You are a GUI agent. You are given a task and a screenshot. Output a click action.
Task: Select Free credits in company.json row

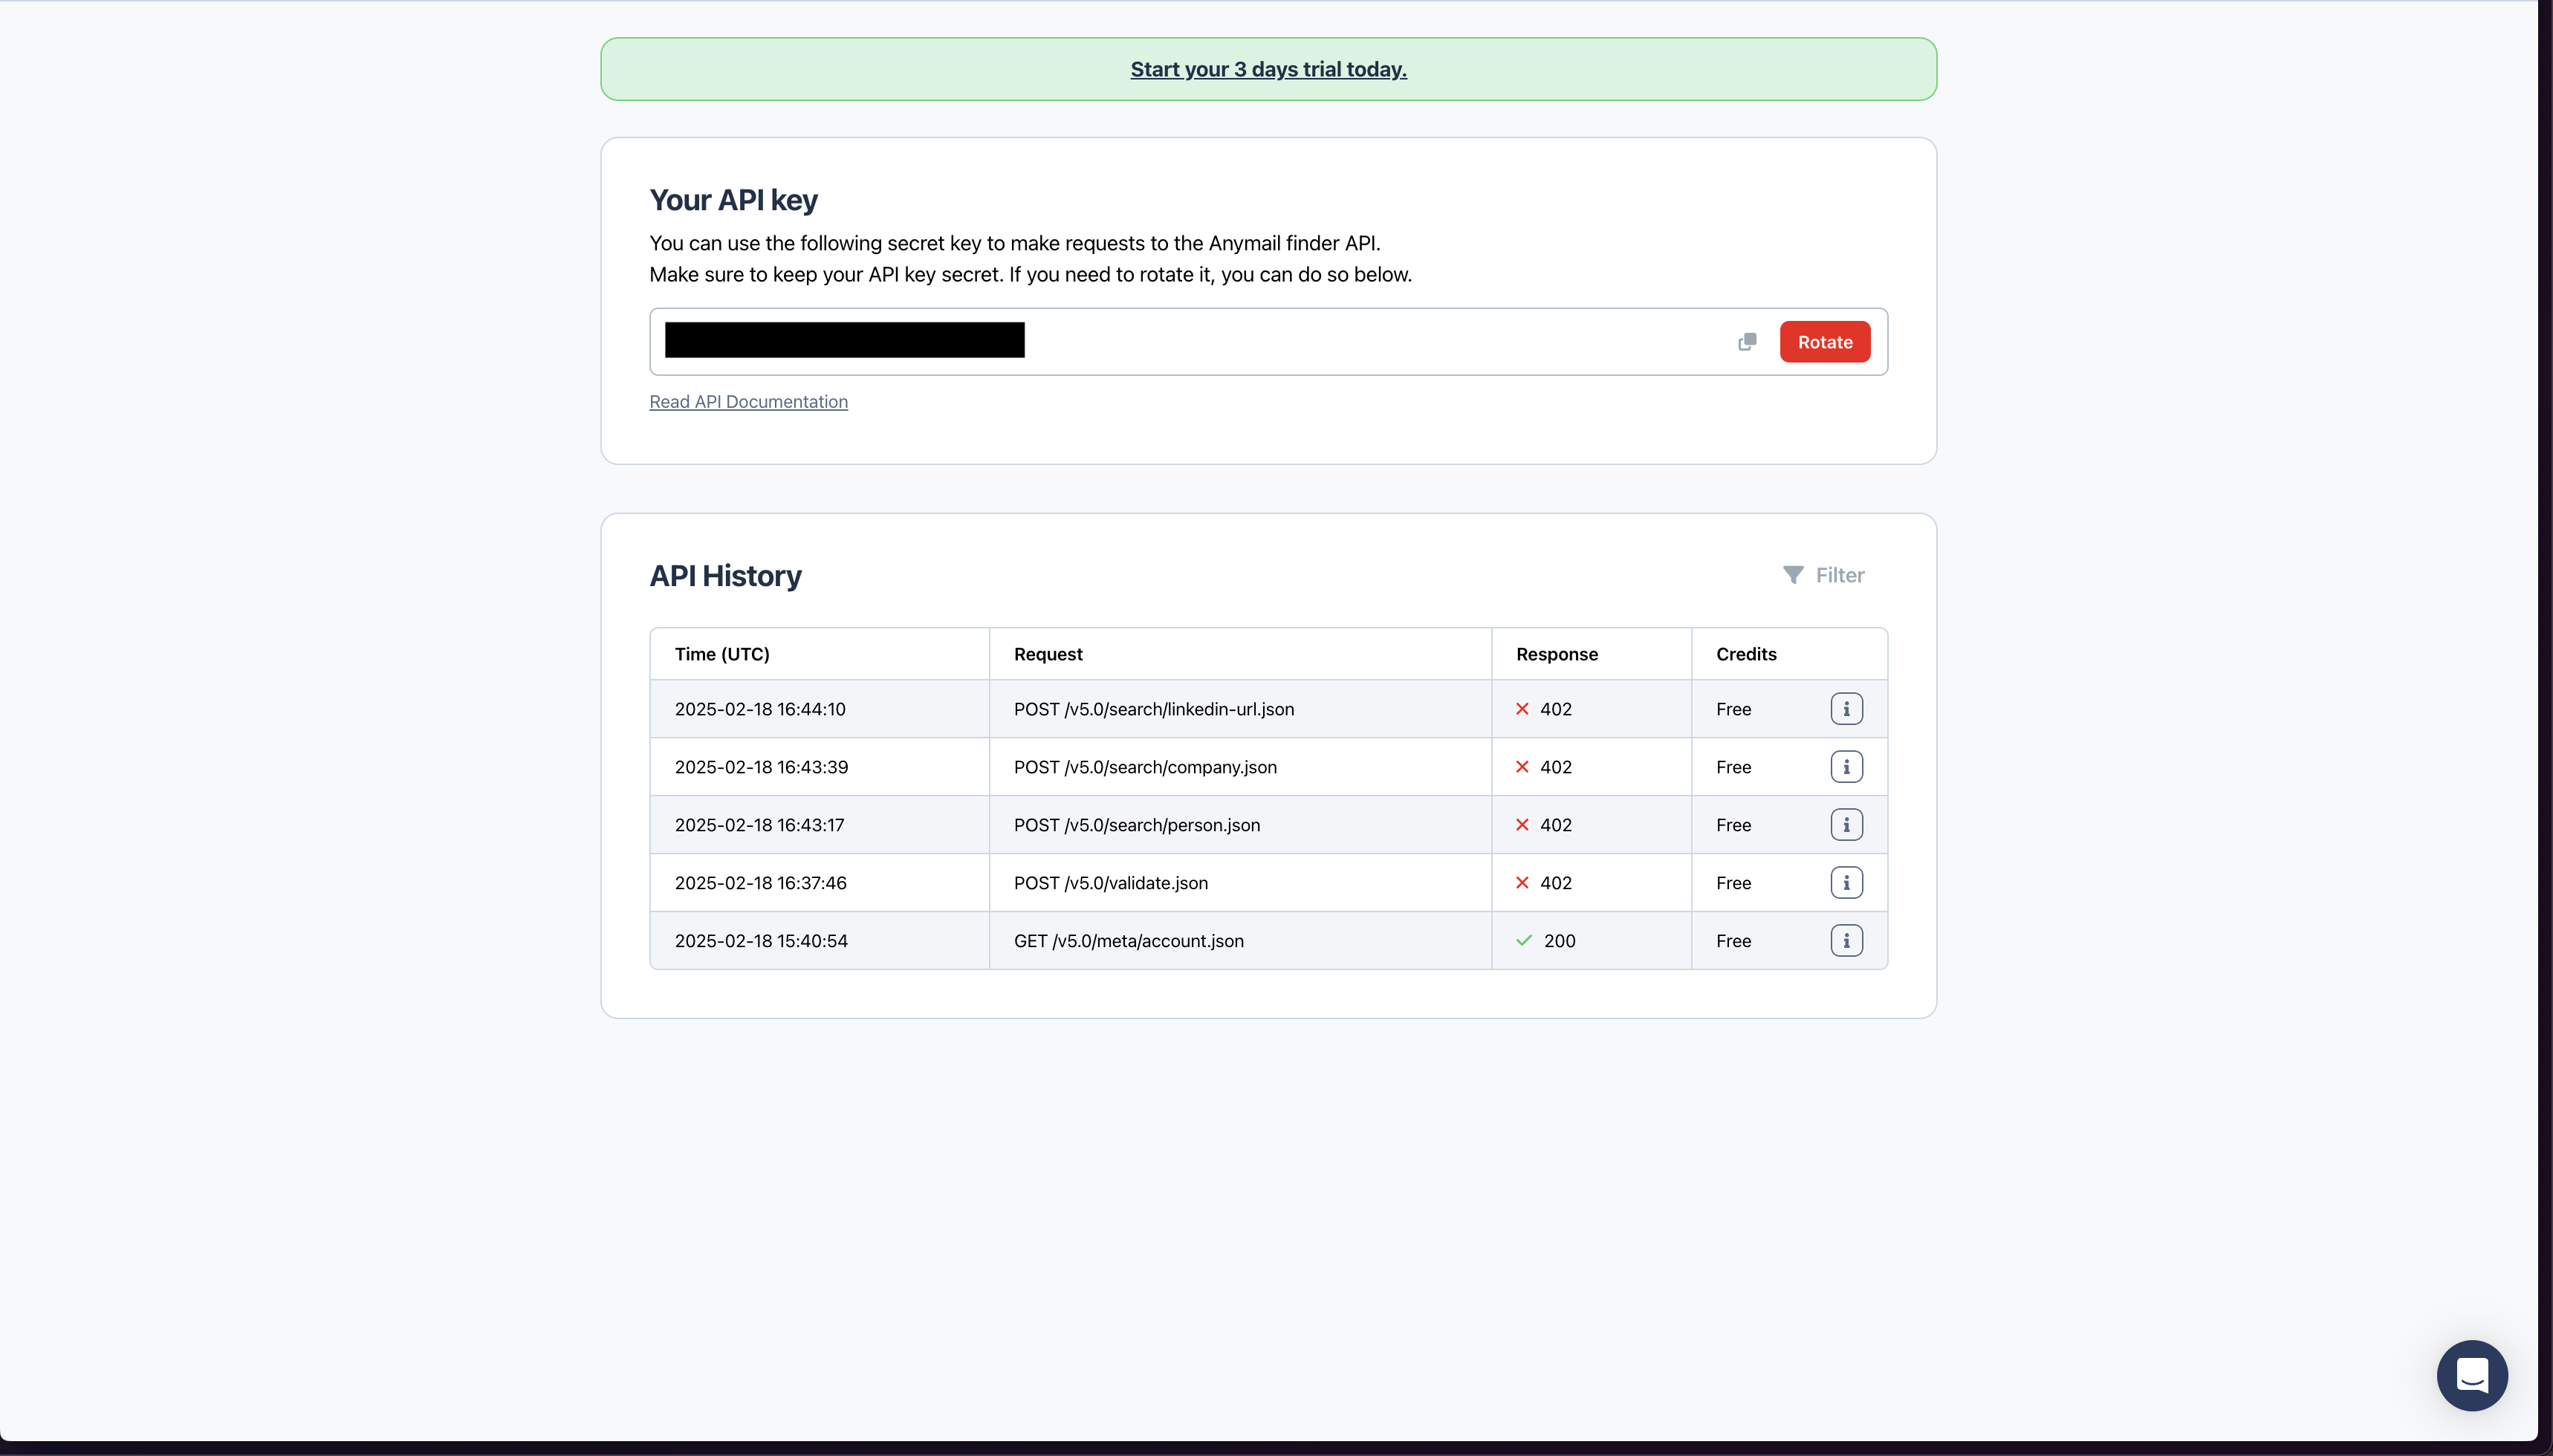(x=1733, y=767)
